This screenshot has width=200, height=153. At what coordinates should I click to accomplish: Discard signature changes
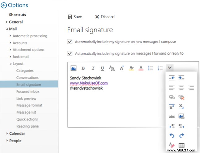click(x=105, y=17)
